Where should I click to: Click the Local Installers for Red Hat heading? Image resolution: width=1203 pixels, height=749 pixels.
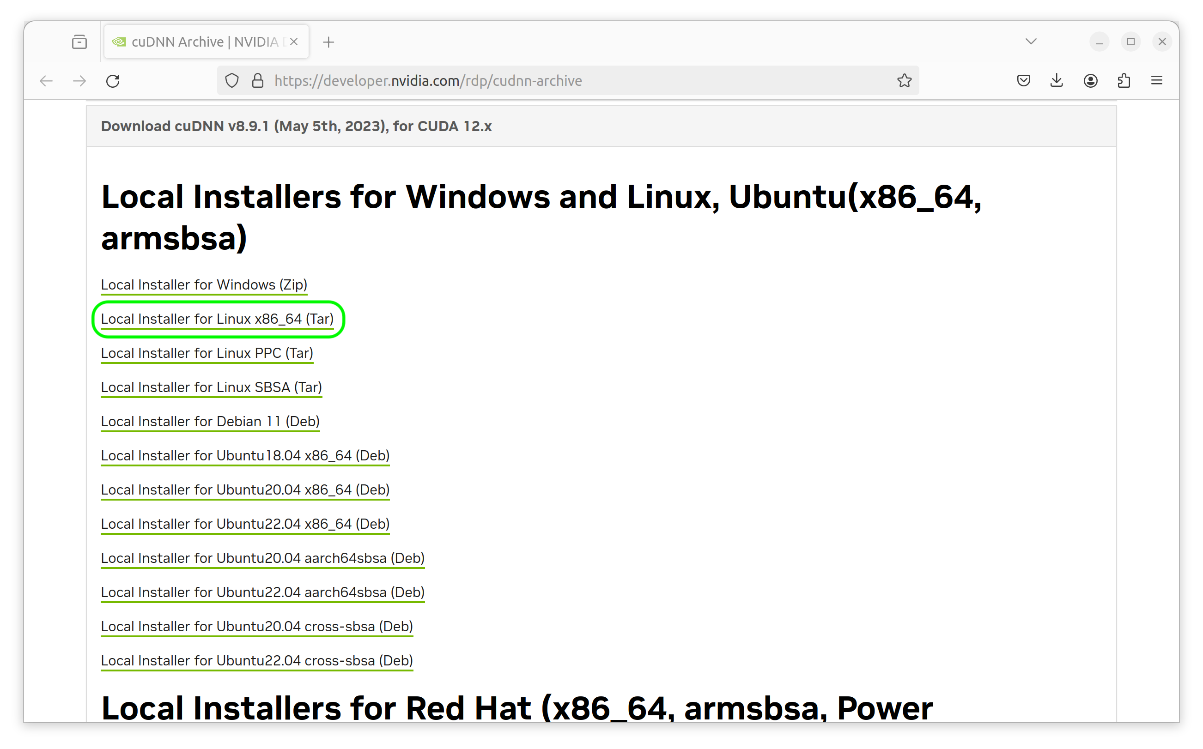pos(517,707)
